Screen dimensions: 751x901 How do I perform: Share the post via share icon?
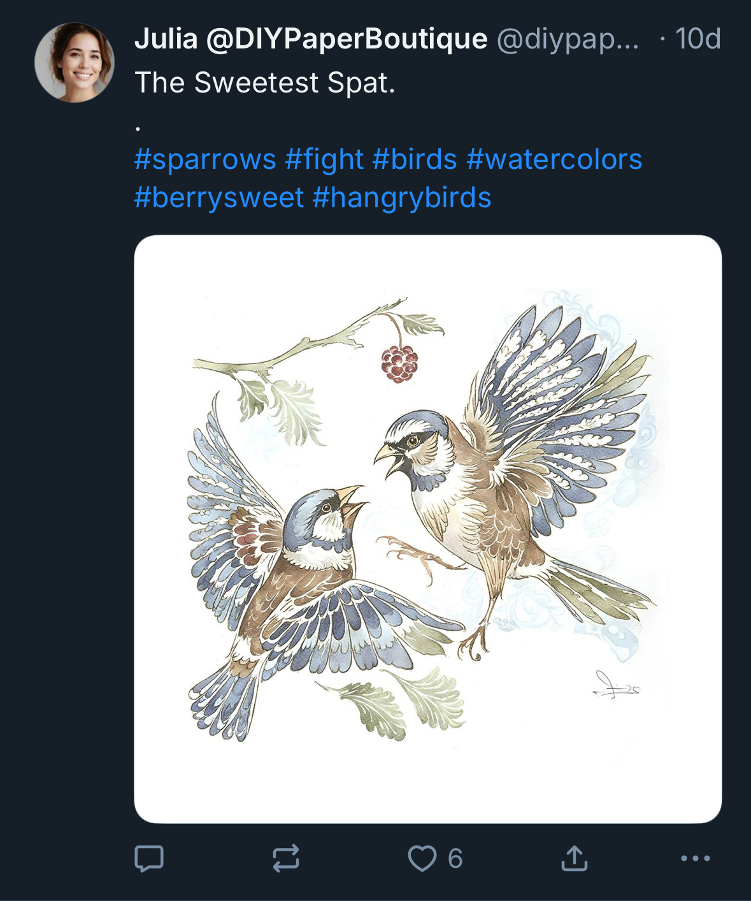574,858
